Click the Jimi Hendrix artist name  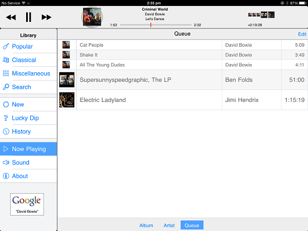242,100
